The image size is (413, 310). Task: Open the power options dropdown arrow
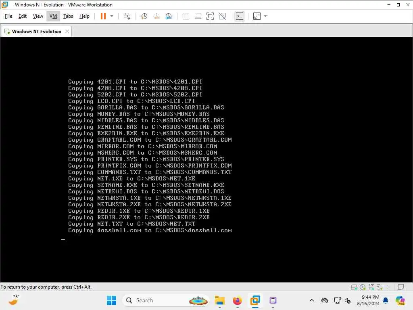[112, 16]
